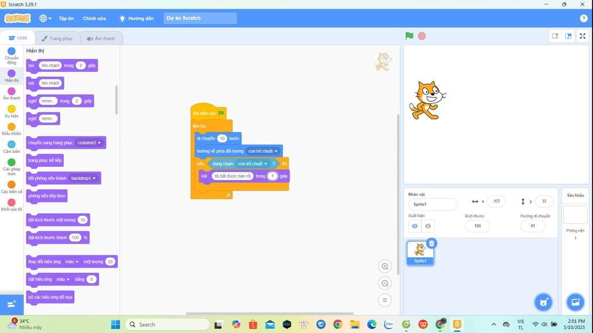Screen dimensions: 593x333
Task: Open choose a sprite button
Action: 543,302
